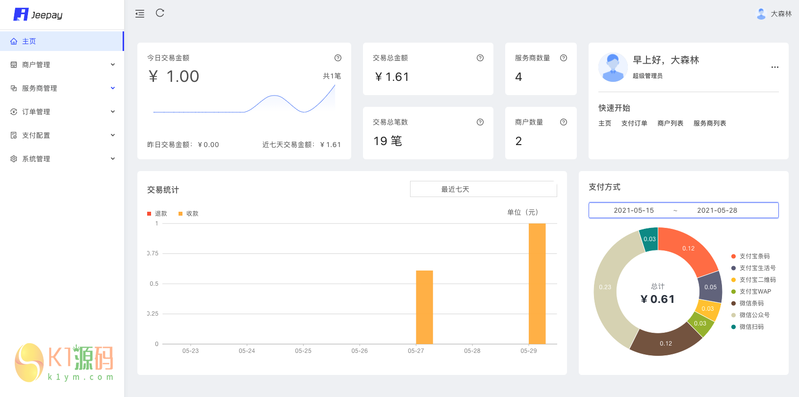Open 支付配置 sidebar menu

pyautogui.click(x=62, y=135)
